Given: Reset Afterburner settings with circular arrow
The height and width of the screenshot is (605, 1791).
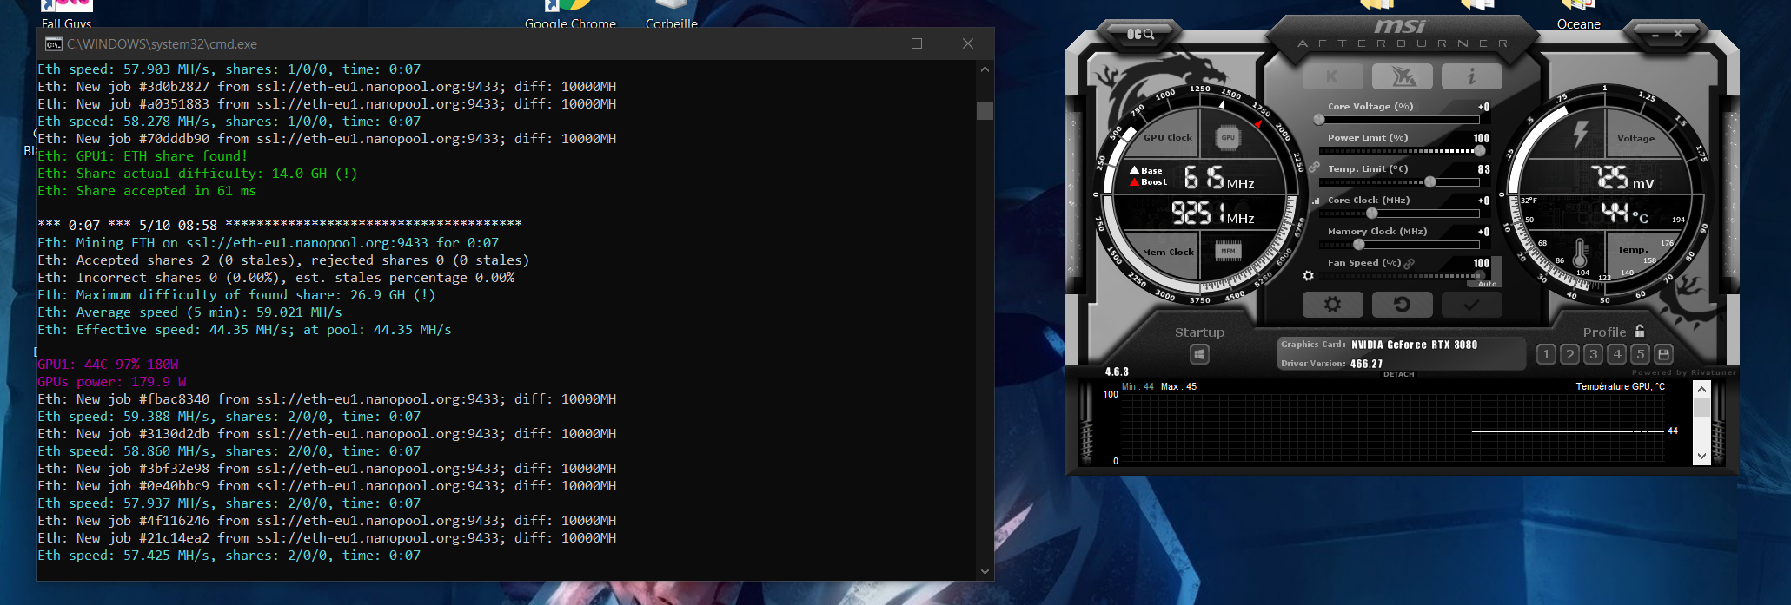Looking at the screenshot, I should 1402,305.
